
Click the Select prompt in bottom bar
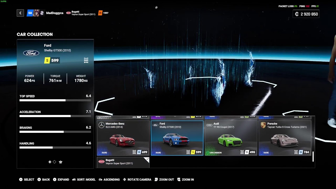click(x=27, y=180)
